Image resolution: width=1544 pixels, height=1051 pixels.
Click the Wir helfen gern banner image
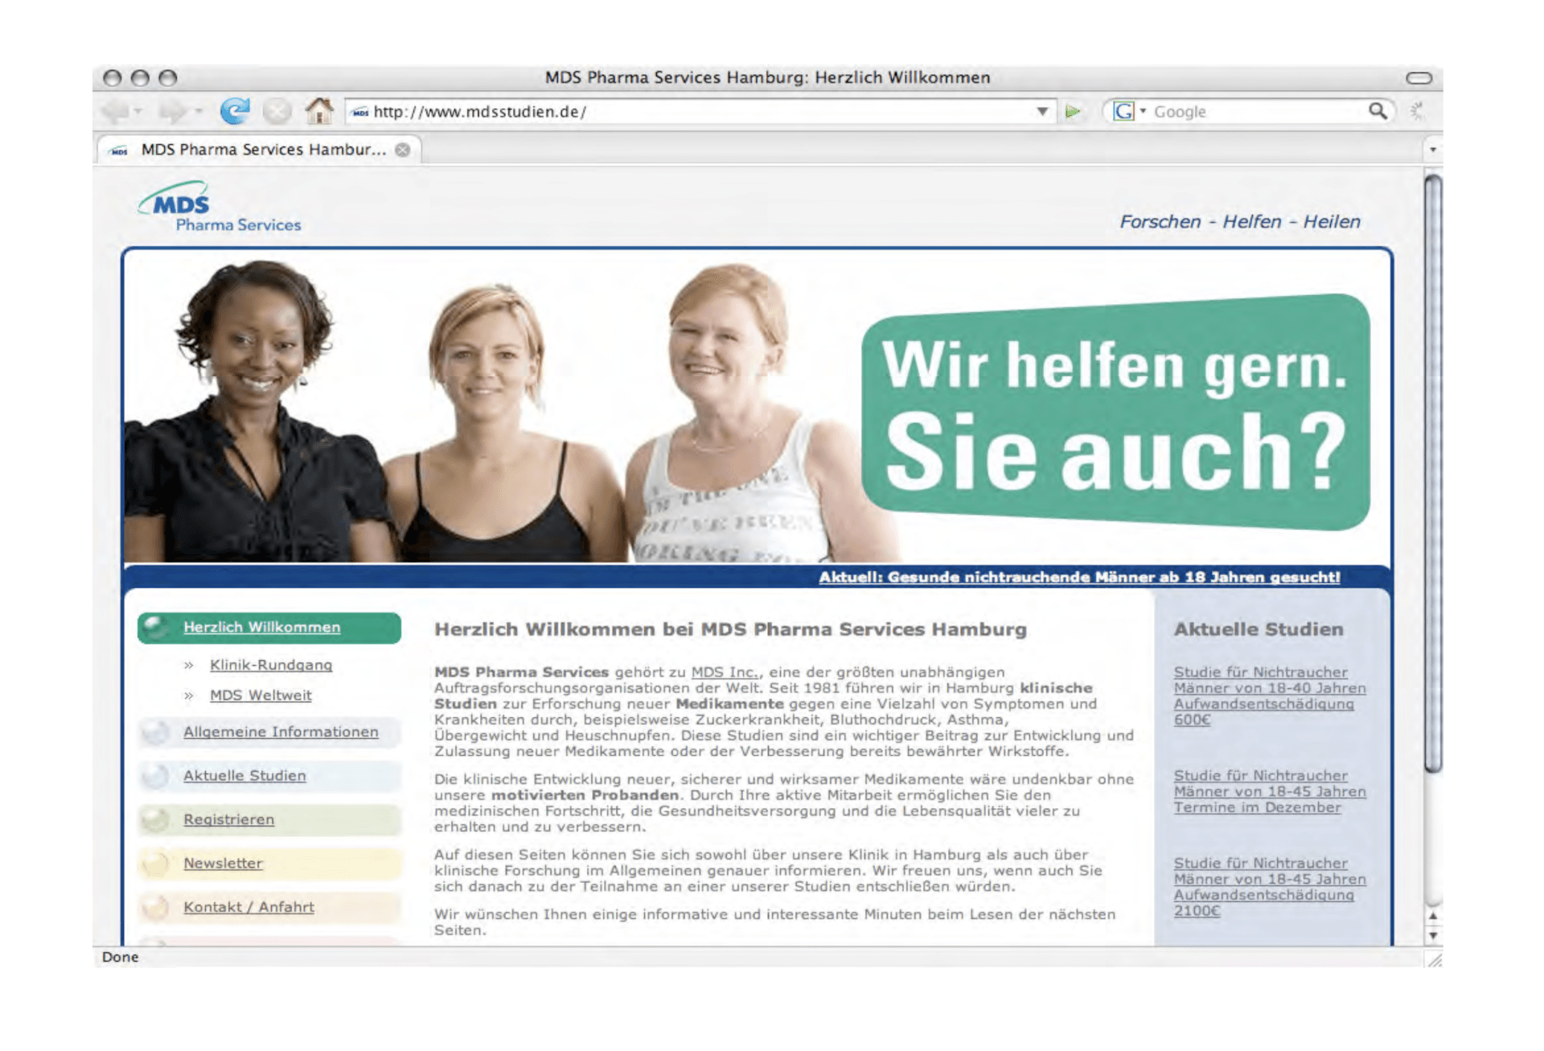1115,412
